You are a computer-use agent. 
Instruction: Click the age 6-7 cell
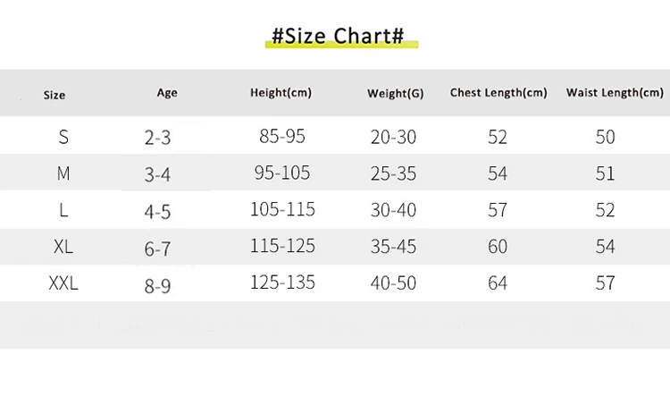157,249
